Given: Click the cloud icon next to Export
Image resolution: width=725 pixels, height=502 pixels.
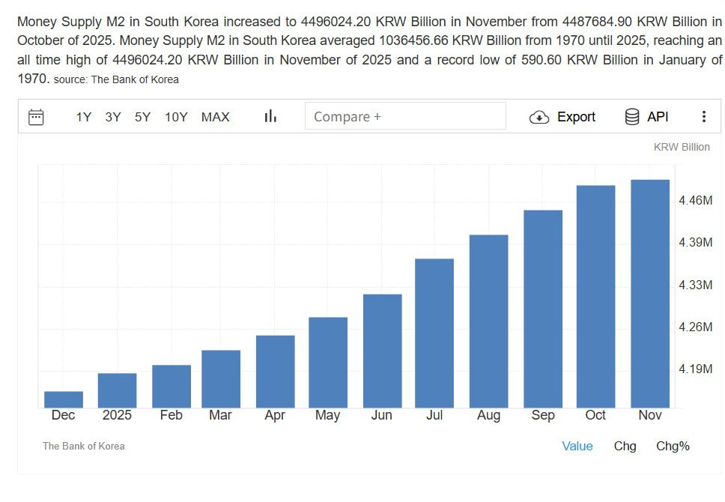Looking at the screenshot, I should 539,117.
